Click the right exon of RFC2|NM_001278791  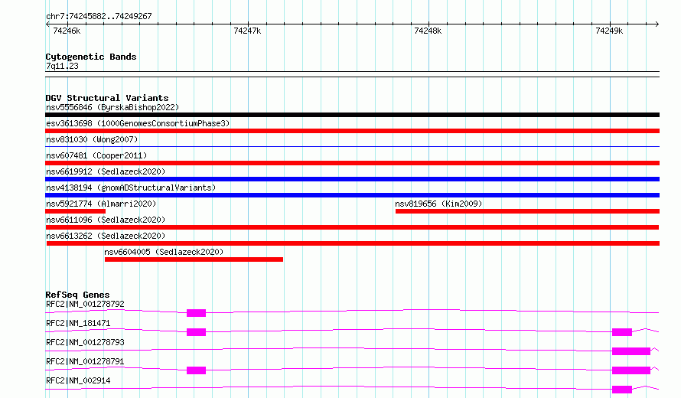point(631,370)
